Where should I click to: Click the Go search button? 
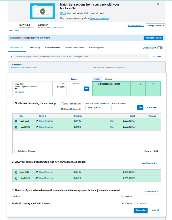(140, 107)
